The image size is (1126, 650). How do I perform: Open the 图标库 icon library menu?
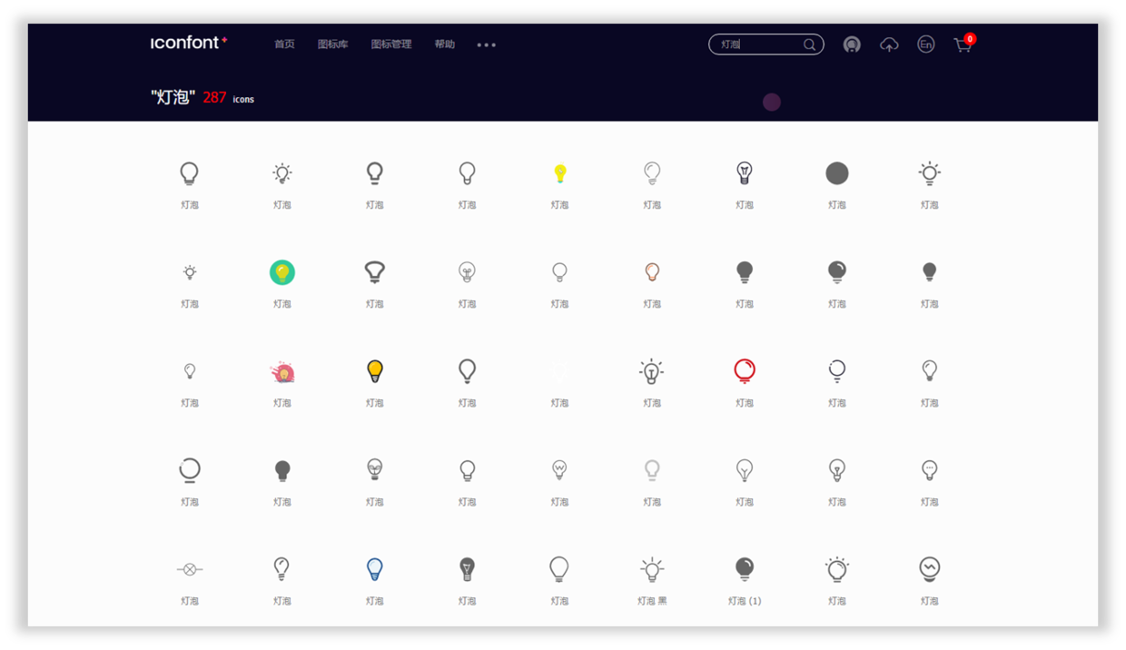(x=332, y=44)
